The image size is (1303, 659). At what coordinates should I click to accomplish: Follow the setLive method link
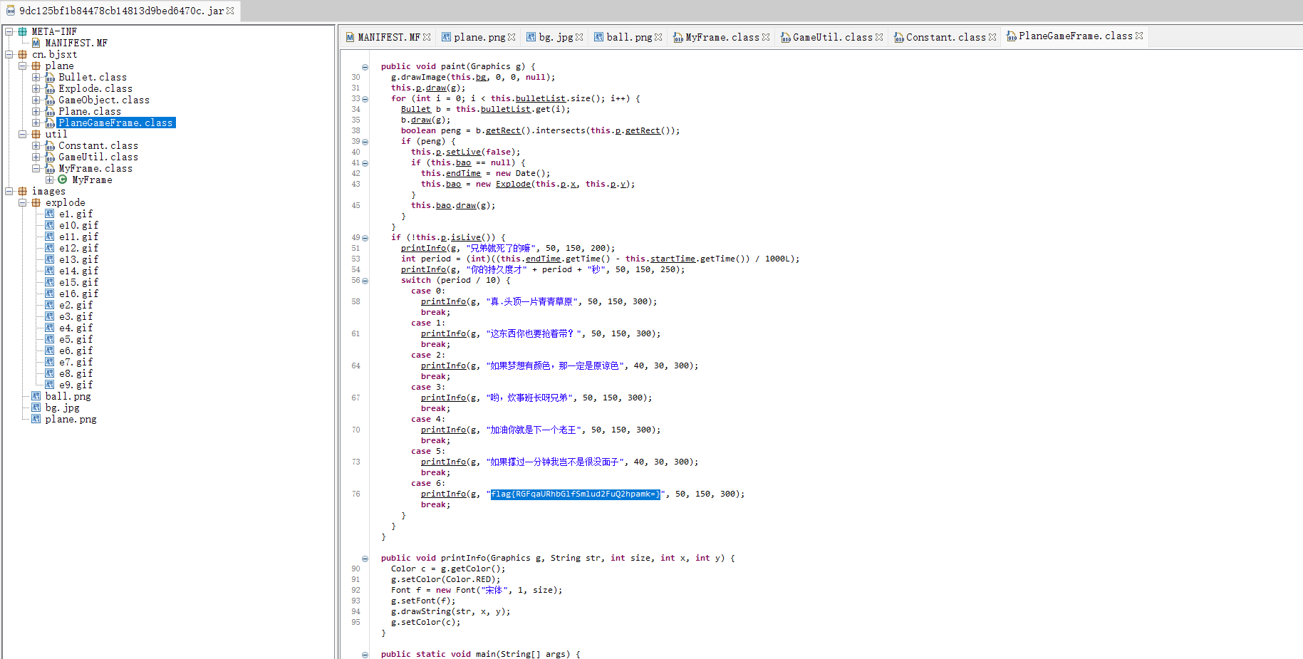point(464,152)
